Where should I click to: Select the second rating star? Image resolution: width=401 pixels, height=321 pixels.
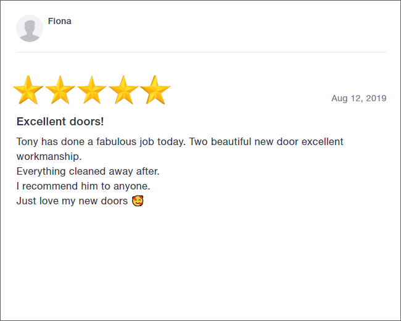click(60, 90)
